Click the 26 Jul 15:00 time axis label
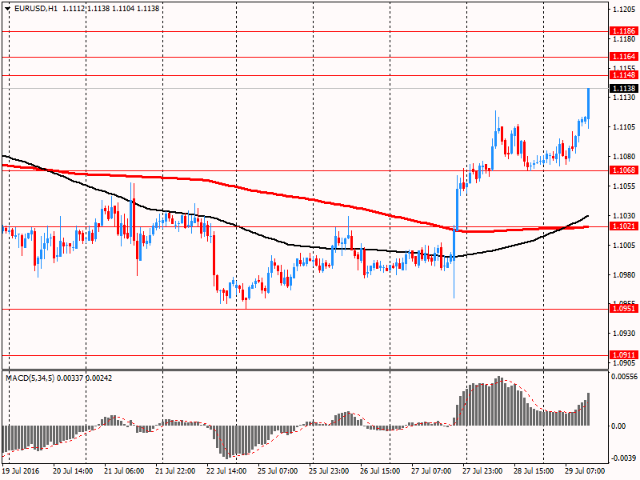Viewport: 640px width, 480px height. pyautogui.click(x=380, y=471)
